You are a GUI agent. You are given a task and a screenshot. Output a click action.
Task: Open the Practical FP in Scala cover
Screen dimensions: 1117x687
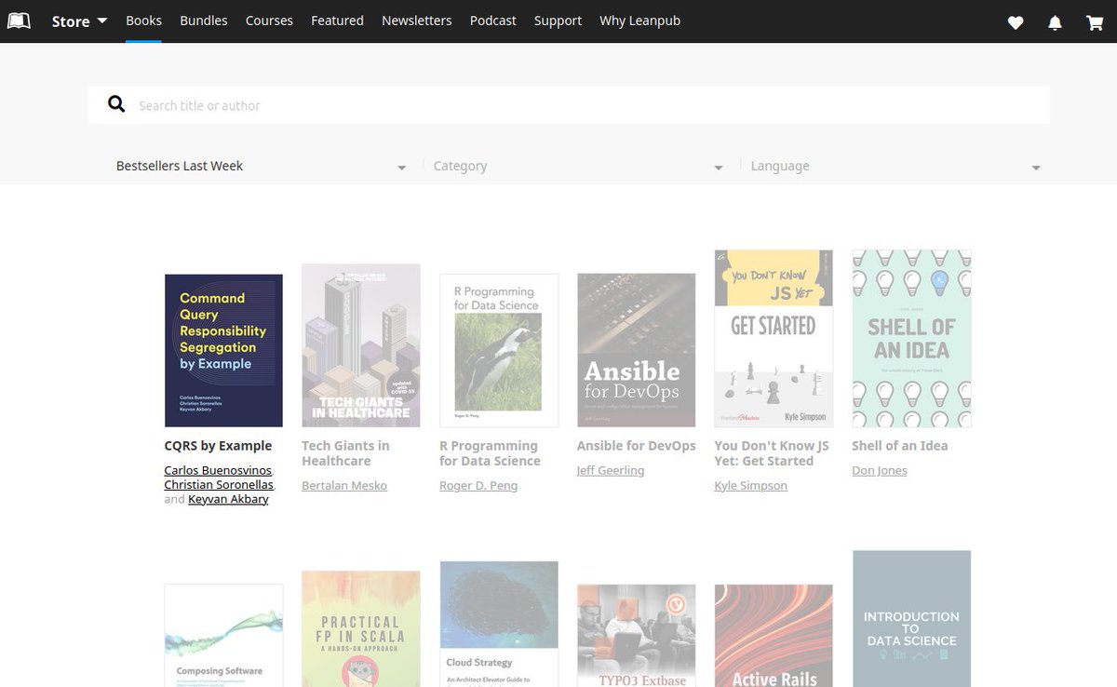[x=361, y=628]
